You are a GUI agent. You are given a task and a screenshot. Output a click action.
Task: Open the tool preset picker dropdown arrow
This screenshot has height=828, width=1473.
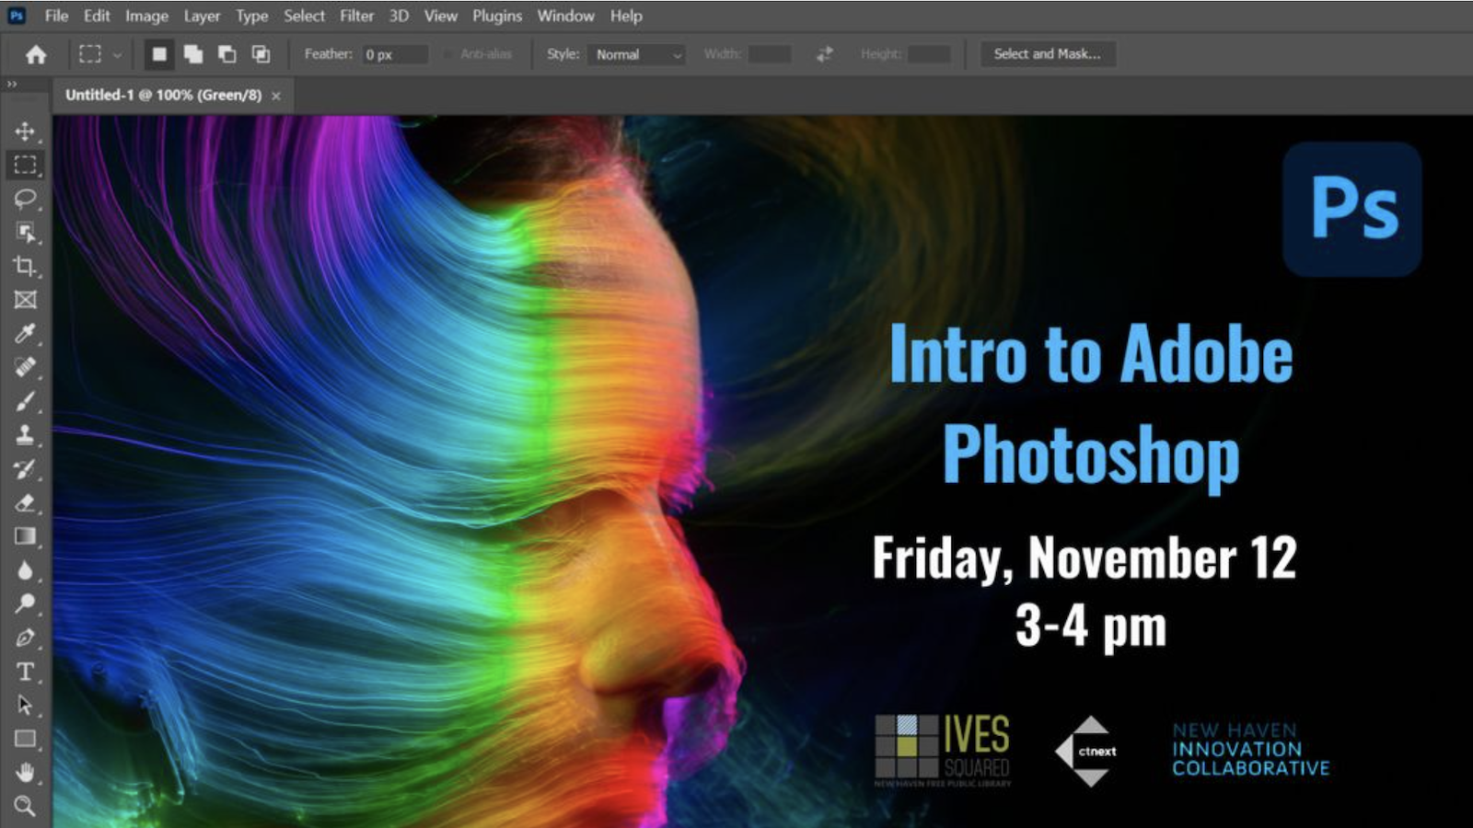tap(117, 55)
